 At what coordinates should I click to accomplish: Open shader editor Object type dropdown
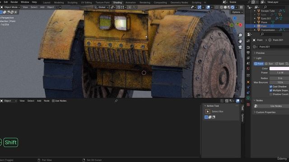(9, 101)
